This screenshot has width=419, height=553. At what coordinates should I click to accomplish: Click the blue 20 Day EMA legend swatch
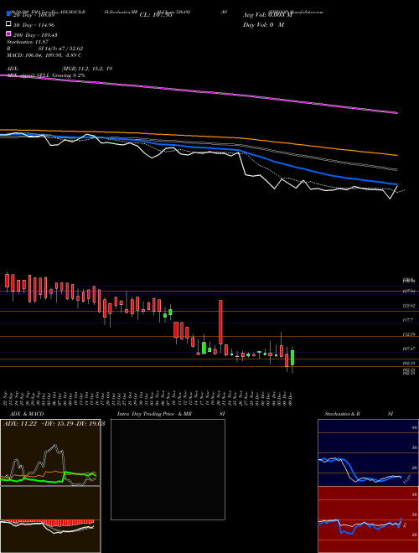(x=8, y=14)
